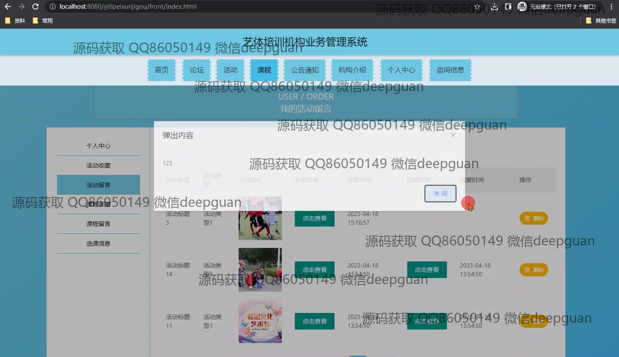Reload the page with refresh icon
619x357 pixels.
coord(36,7)
